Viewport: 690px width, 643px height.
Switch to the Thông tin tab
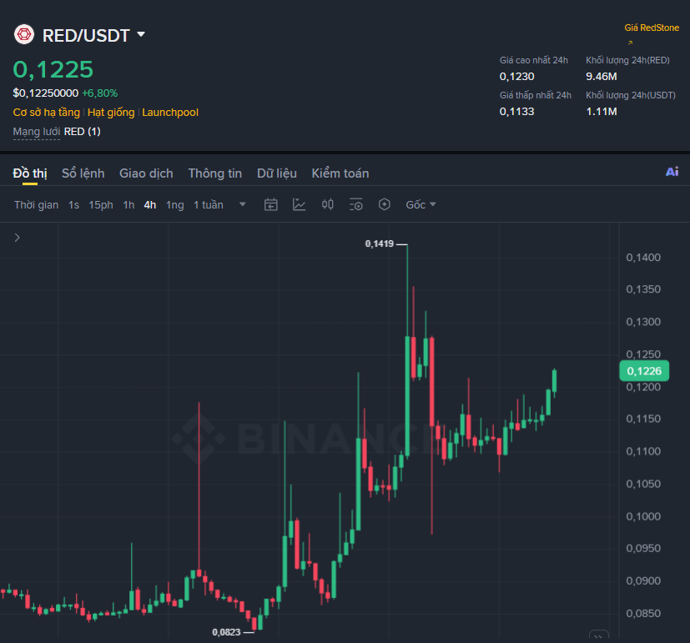(x=214, y=173)
